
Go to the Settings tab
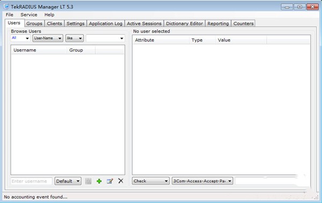click(x=75, y=24)
